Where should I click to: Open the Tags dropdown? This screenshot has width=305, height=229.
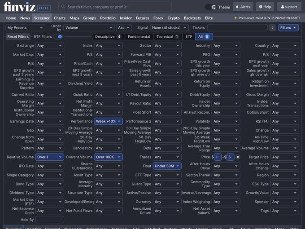tap(284, 211)
